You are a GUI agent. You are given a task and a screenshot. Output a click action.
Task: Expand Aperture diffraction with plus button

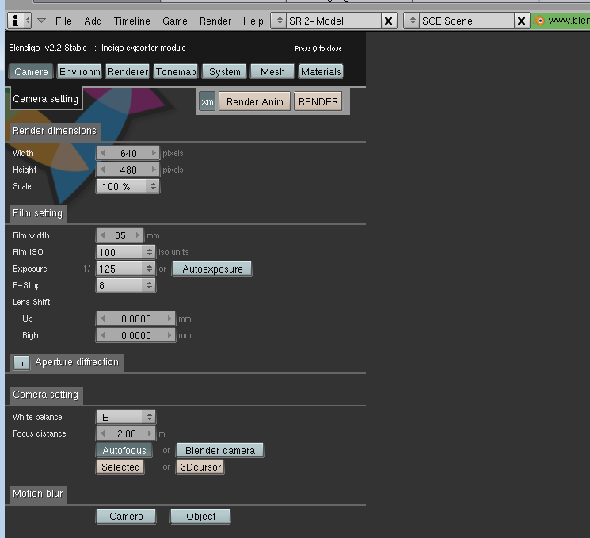(22, 363)
